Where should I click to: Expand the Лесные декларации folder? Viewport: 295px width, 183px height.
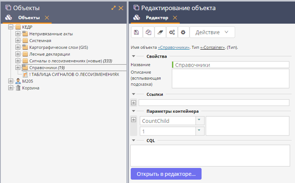(18, 54)
